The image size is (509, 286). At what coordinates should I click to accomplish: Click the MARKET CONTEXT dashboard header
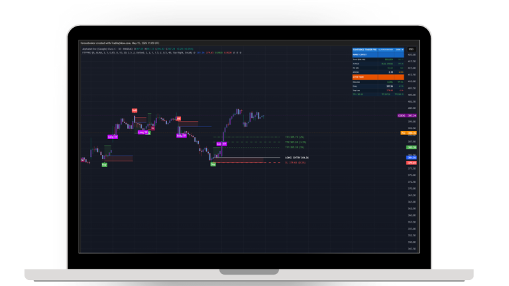[x=378, y=55]
